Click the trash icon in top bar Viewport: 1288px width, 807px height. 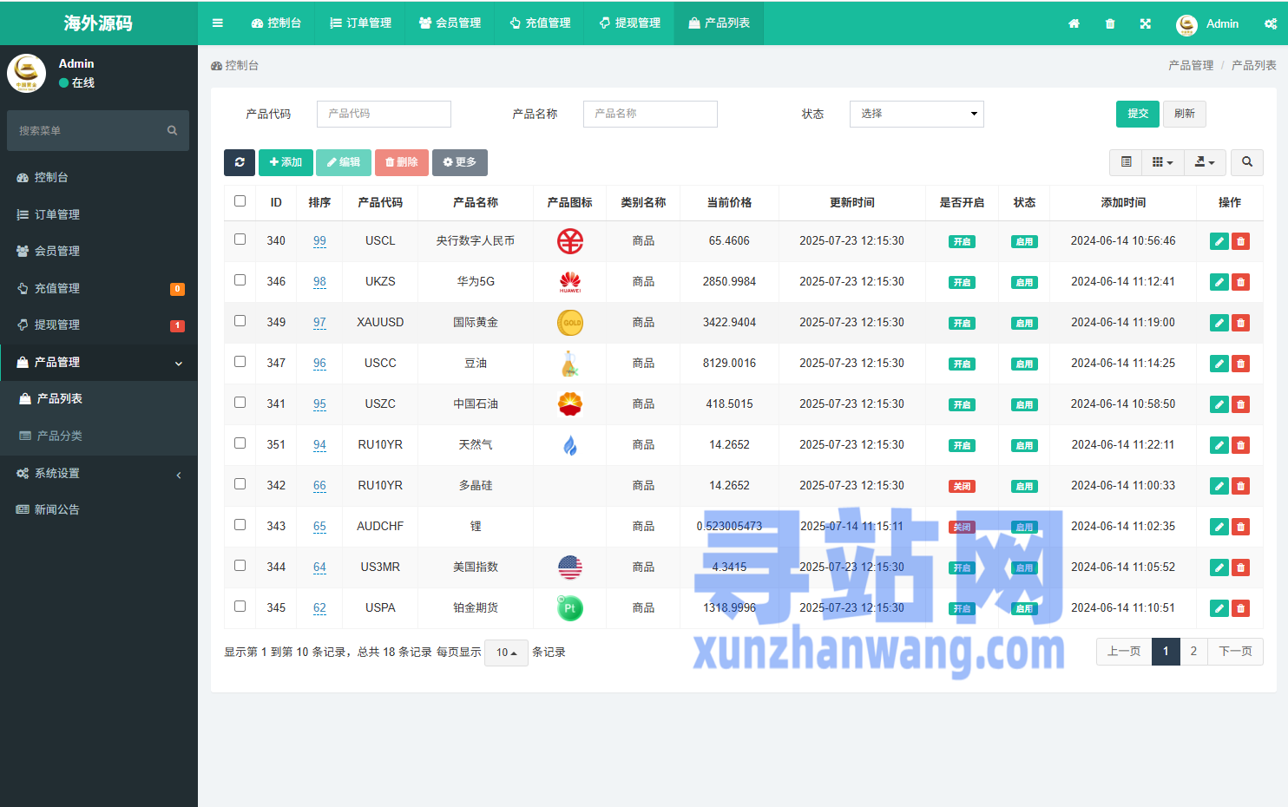[x=1110, y=23]
